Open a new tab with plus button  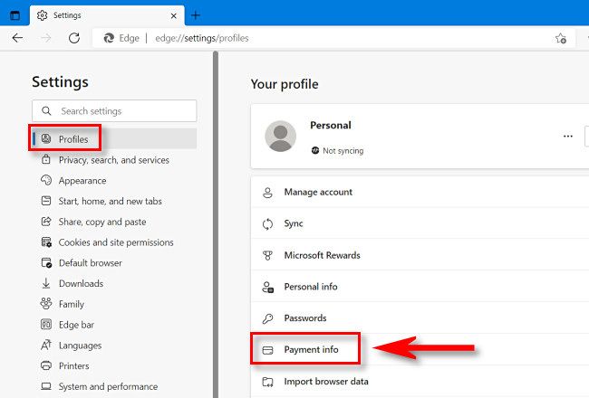[196, 15]
